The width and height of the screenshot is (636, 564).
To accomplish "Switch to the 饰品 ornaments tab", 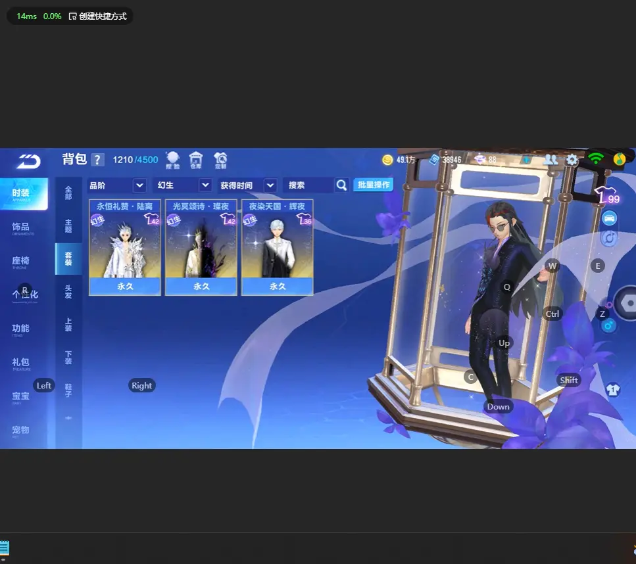I will click(20, 228).
